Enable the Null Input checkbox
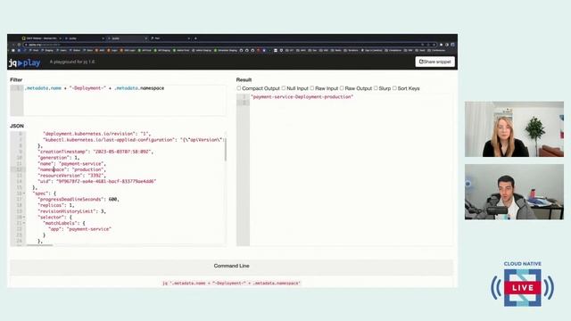Viewport: 571px width, 321px height. coord(284,88)
